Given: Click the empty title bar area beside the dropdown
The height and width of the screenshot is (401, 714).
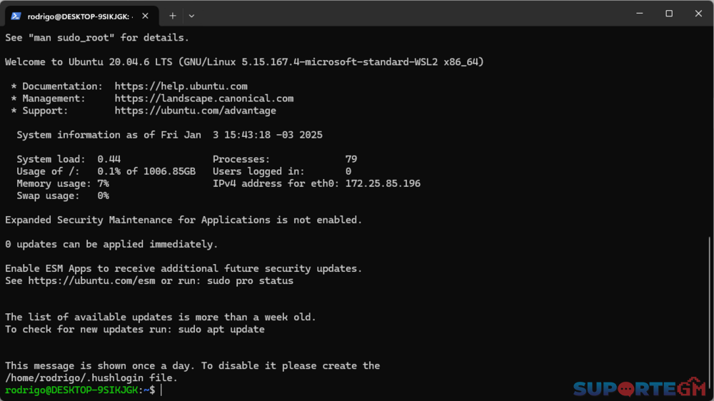Looking at the screenshot, I should [407, 14].
